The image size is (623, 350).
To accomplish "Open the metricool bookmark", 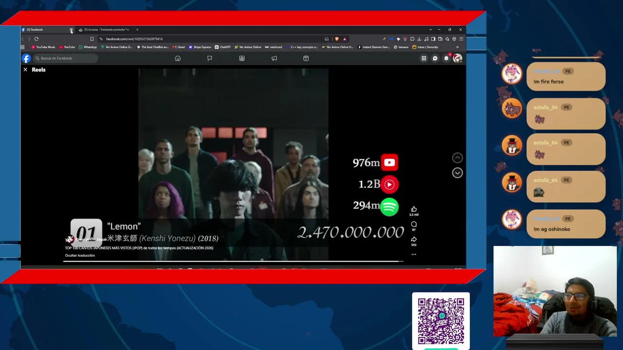I will [274, 47].
